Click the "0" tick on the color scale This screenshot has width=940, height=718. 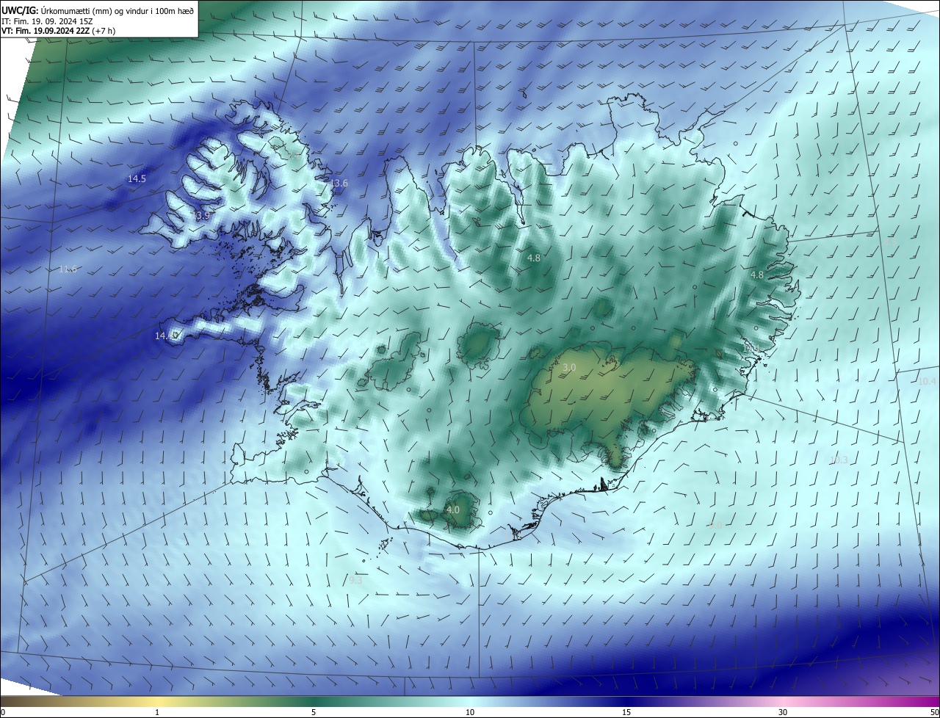coord(3,712)
